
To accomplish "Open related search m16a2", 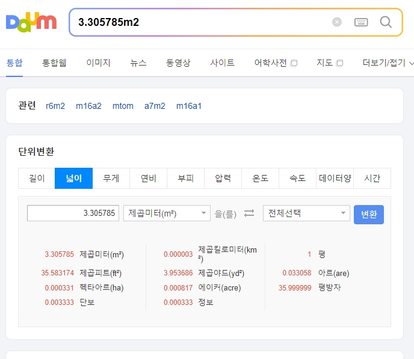I will [88, 106].
